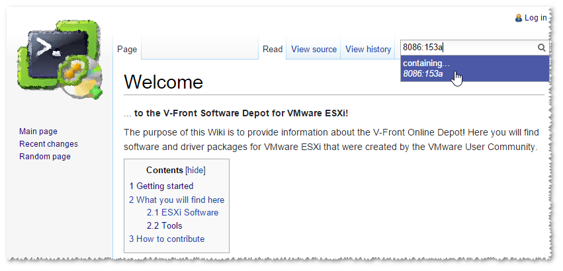
Task: Jump to 2.2 Tools in Contents
Action: [x=165, y=226]
